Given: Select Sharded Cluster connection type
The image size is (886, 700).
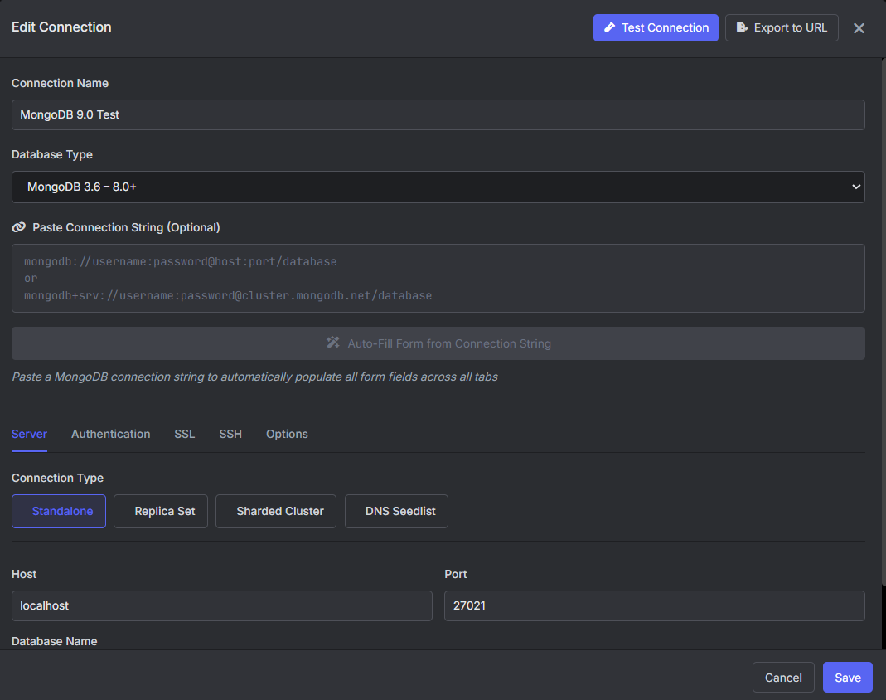Looking at the screenshot, I should [276, 511].
